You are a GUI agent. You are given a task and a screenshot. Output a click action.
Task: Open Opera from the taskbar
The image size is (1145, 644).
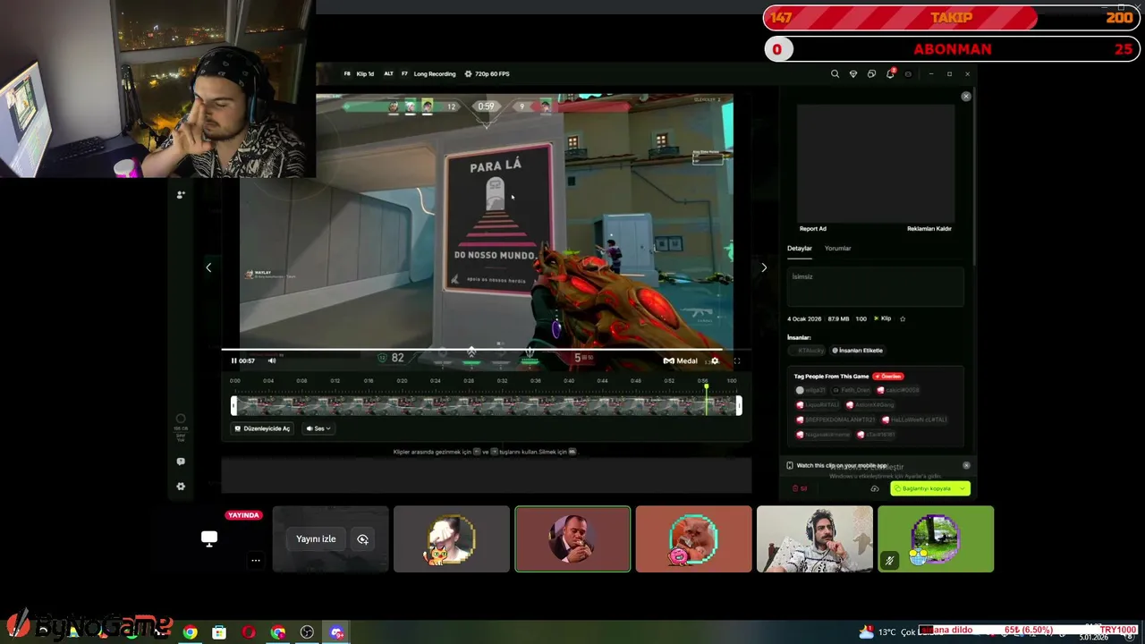[249, 632]
